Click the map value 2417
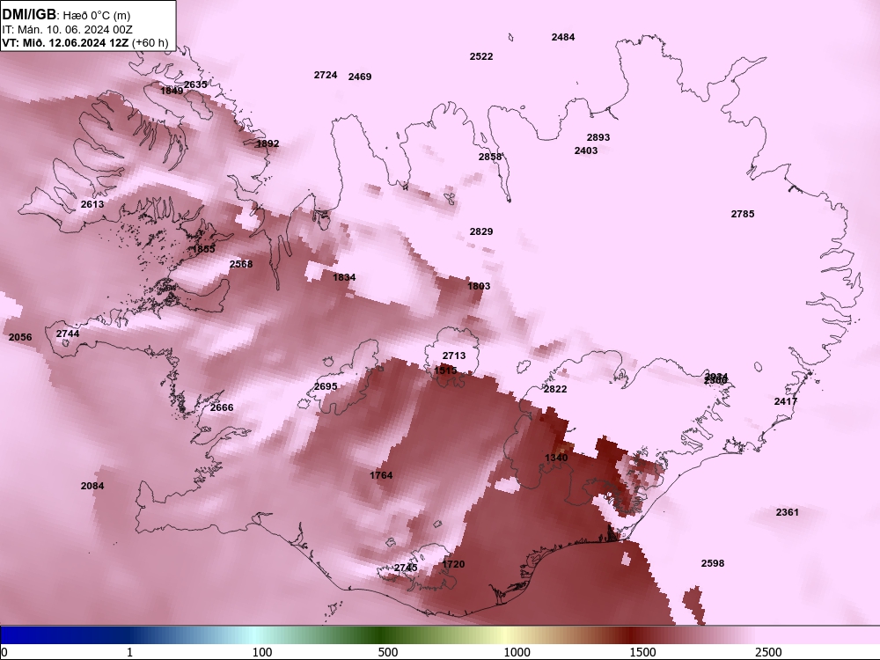 coord(785,401)
